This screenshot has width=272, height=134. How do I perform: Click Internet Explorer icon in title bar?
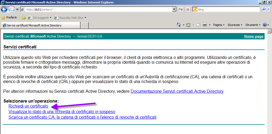3,2
